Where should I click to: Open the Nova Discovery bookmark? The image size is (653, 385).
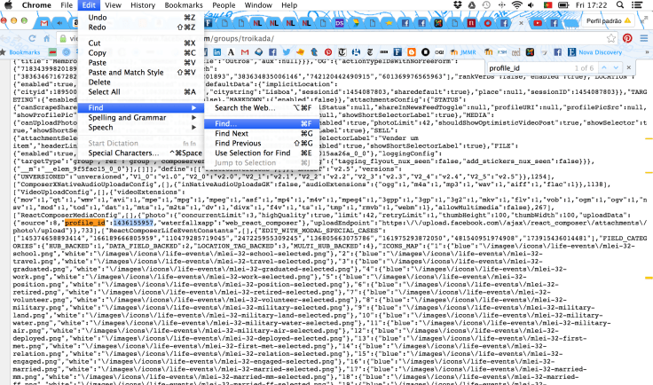coord(594,52)
